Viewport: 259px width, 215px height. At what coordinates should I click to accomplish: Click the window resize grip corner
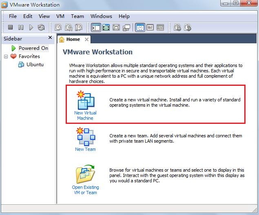pos(255,210)
